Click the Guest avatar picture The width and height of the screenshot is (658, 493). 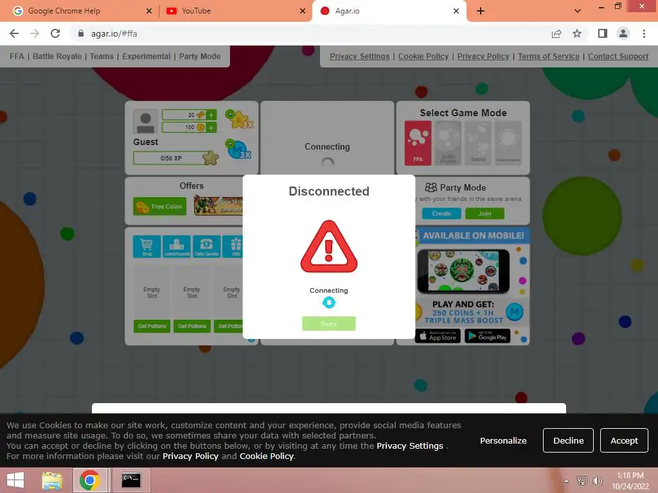coord(145,121)
